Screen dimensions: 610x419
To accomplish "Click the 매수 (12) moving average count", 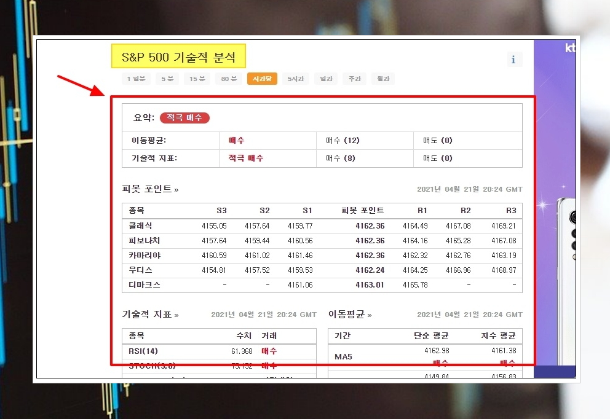I will (x=343, y=140).
